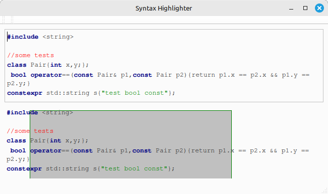Click "//some" comment in the borderless preview
The height and width of the screenshot is (194, 328).
pyautogui.click(x=19, y=131)
